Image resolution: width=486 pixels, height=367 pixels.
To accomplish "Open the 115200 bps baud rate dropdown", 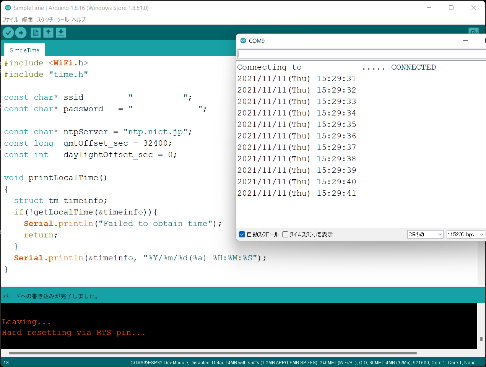I will (x=465, y=234).
